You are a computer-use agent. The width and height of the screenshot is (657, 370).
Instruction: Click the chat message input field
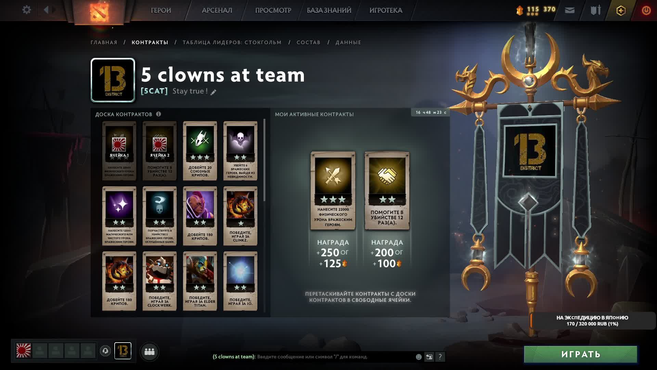(335, 357)
